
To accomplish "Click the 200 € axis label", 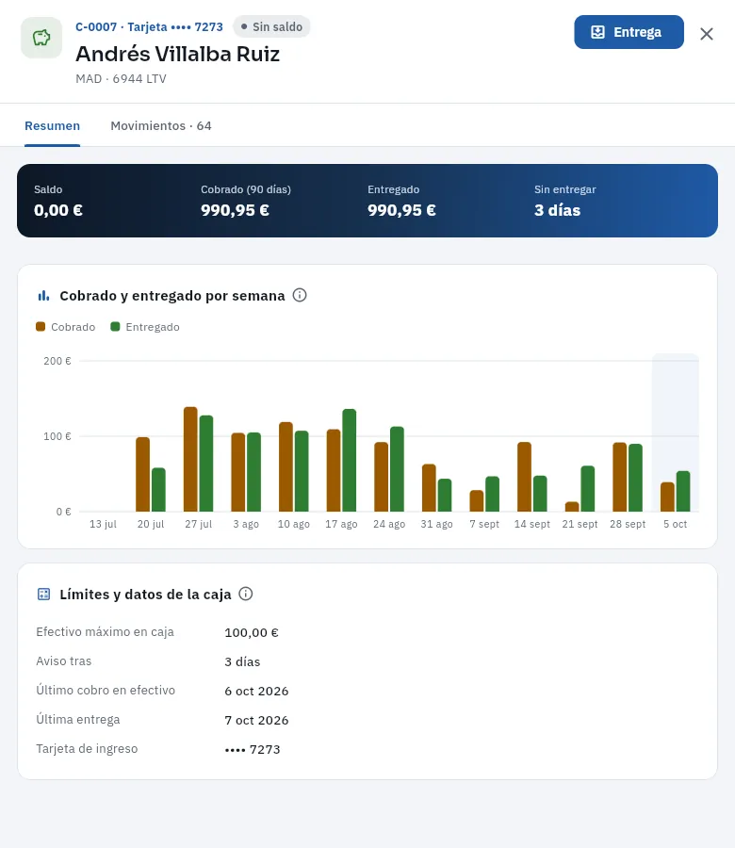I will (x=57, y=361).
